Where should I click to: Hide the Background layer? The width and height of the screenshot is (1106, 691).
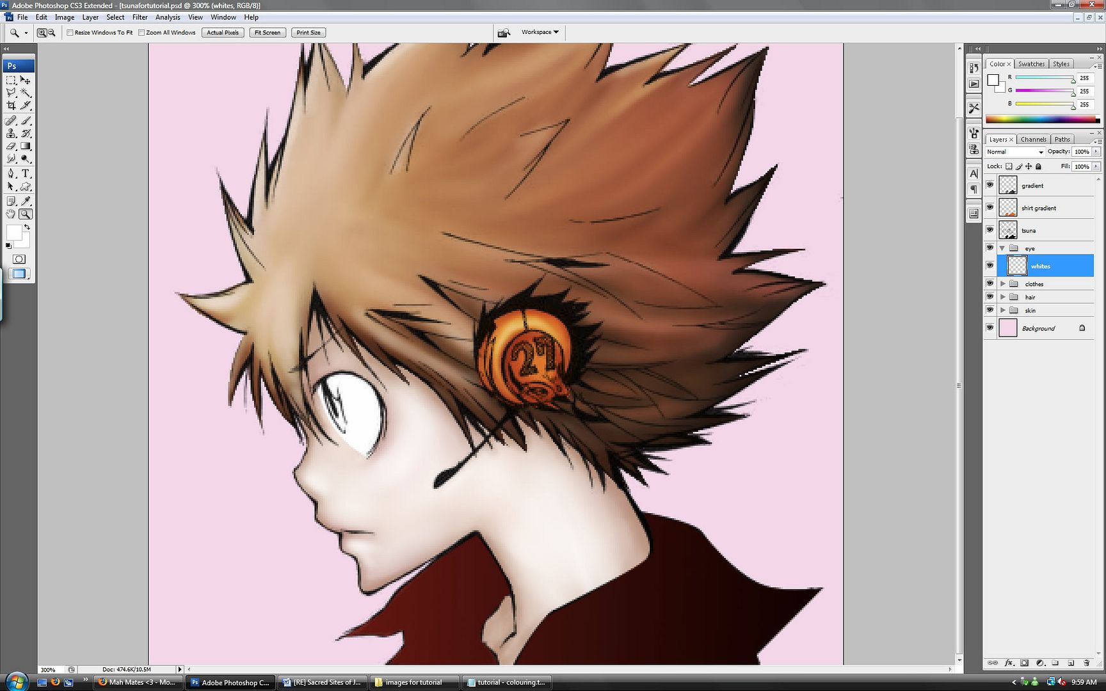pyautogui.click(x=990, y=328)
